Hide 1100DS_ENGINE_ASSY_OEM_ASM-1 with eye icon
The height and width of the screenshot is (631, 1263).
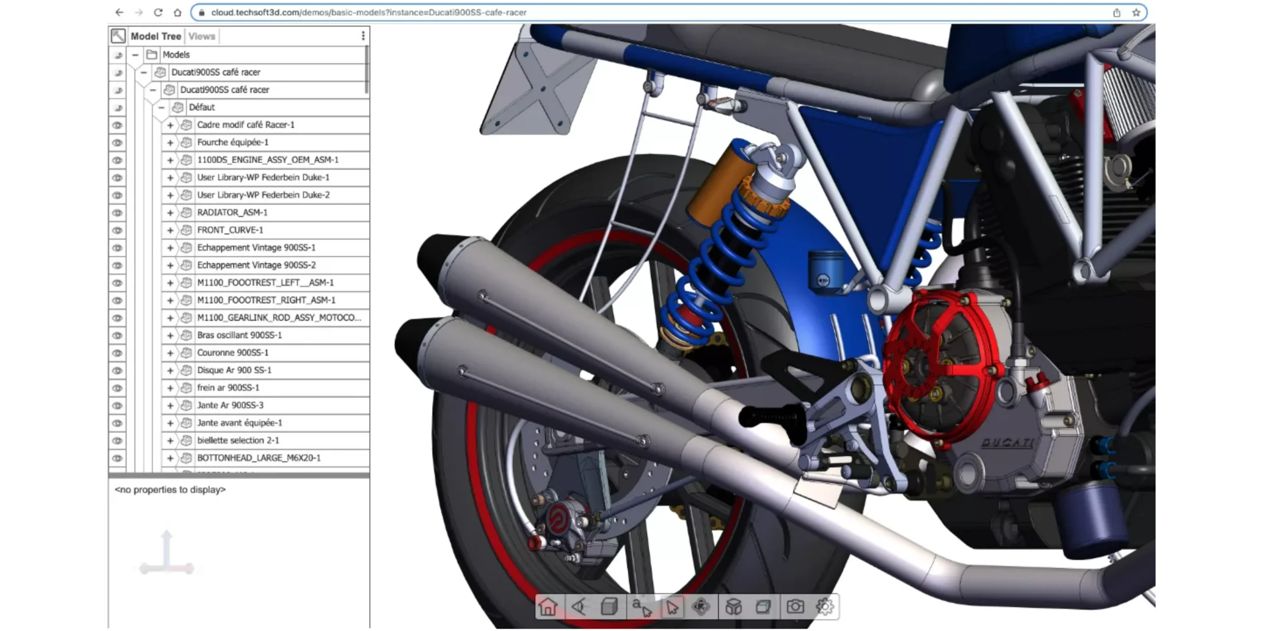[117, 160]
